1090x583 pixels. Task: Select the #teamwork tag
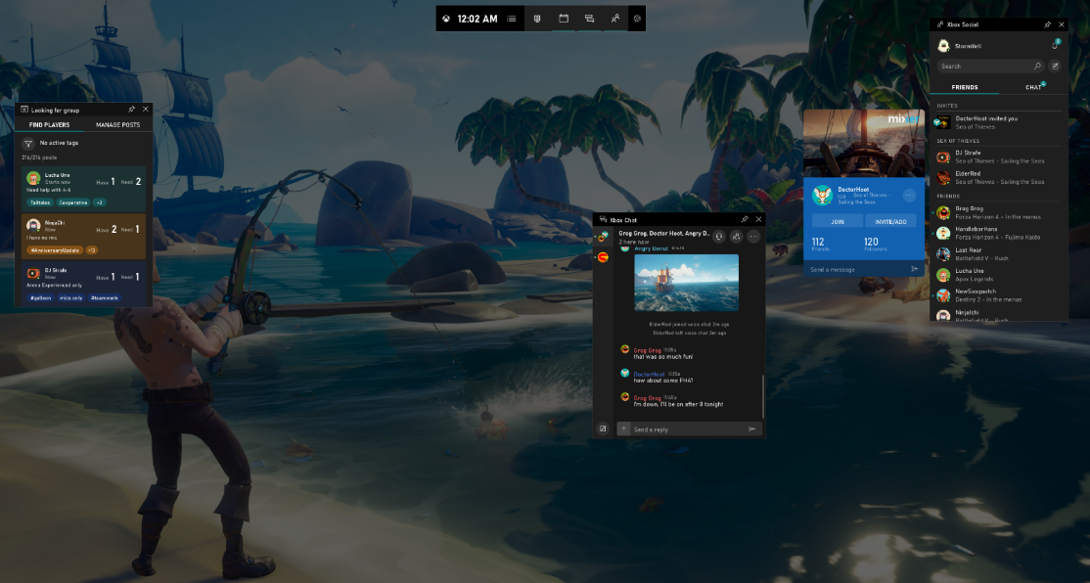(x=105, y=298)
